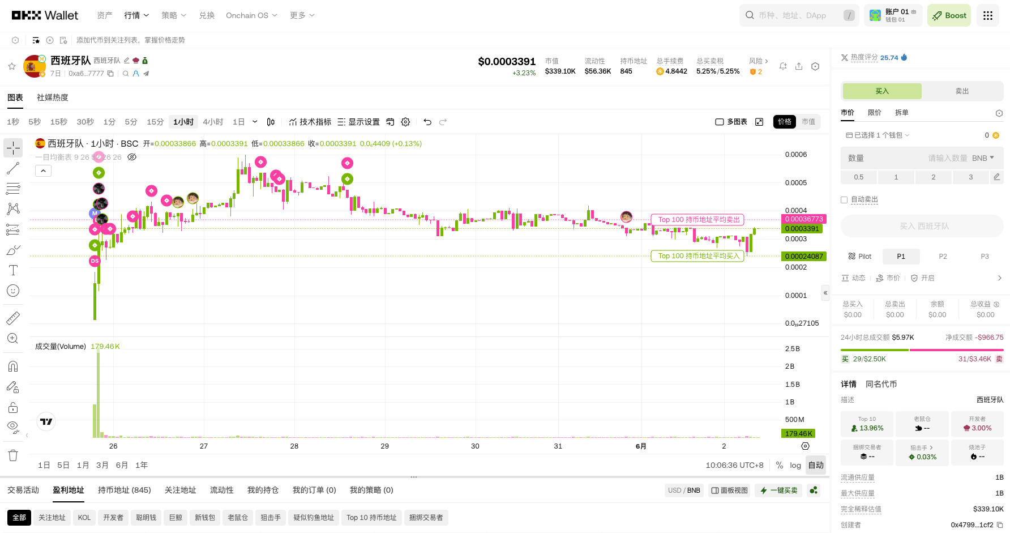Image resolution: width=1010 pixels, height=533 pixels.
Task: Change the candlestick chart type
Action: tap(271, 122)
